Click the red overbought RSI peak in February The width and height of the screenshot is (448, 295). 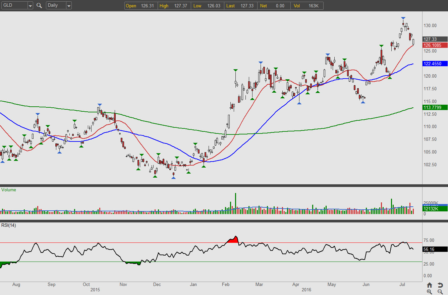(233, 239)
